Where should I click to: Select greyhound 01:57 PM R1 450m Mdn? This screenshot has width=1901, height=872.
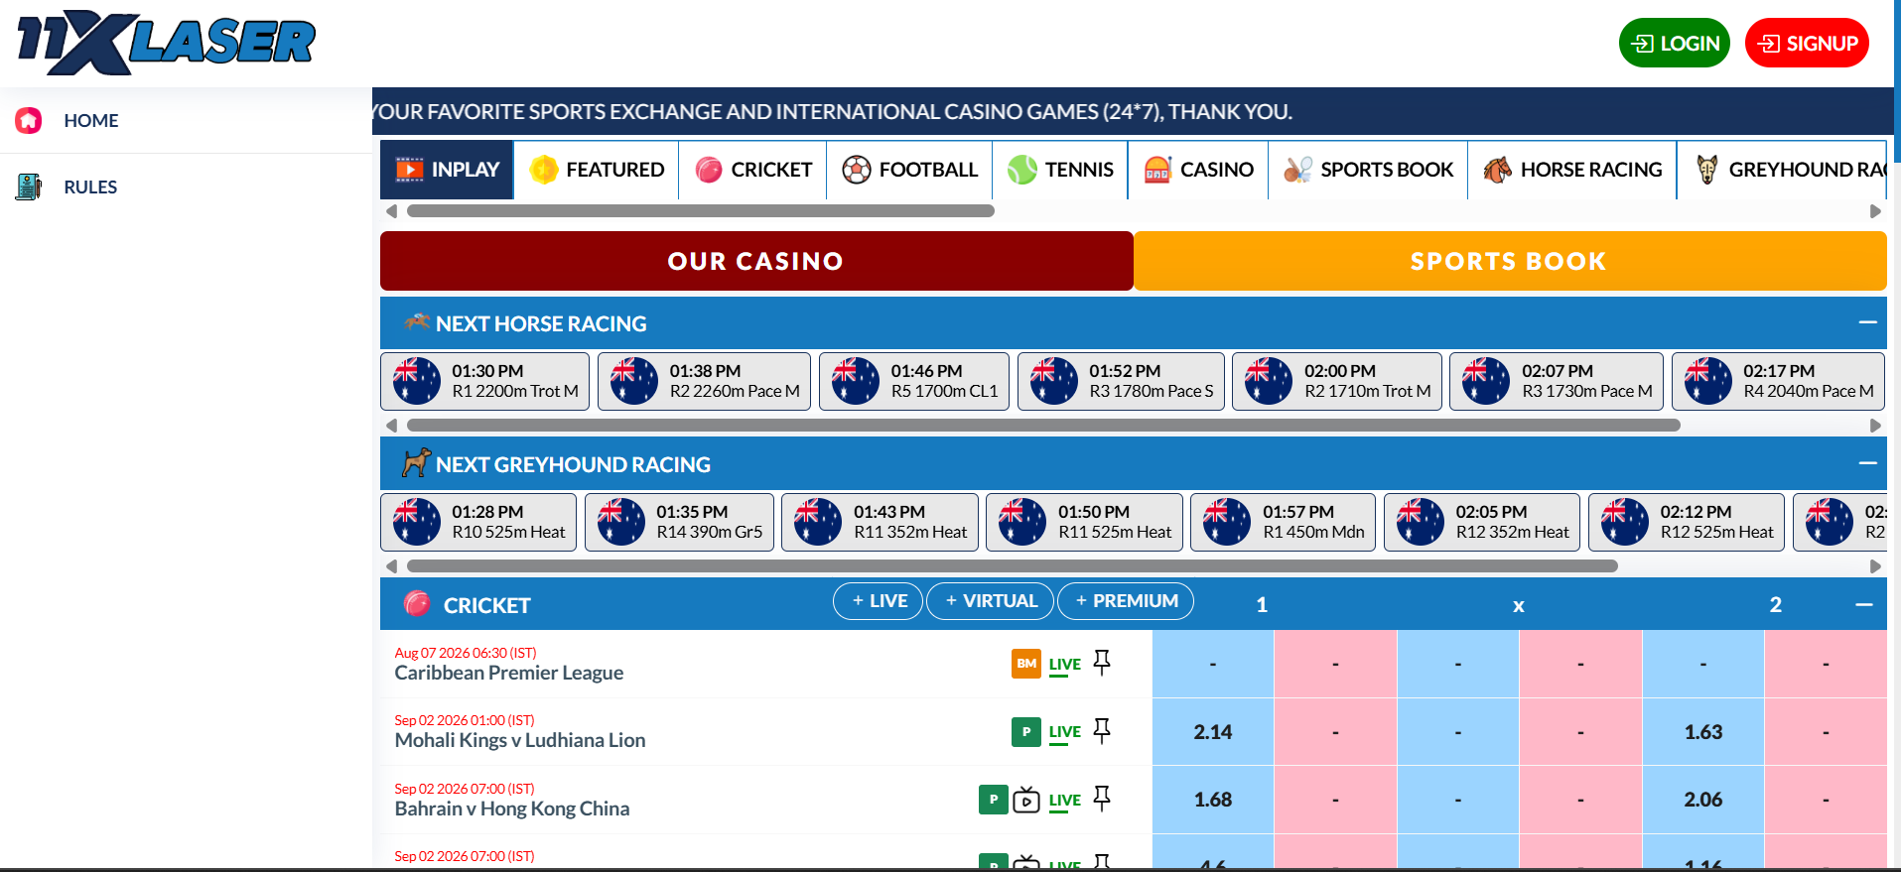[1283, 522]
